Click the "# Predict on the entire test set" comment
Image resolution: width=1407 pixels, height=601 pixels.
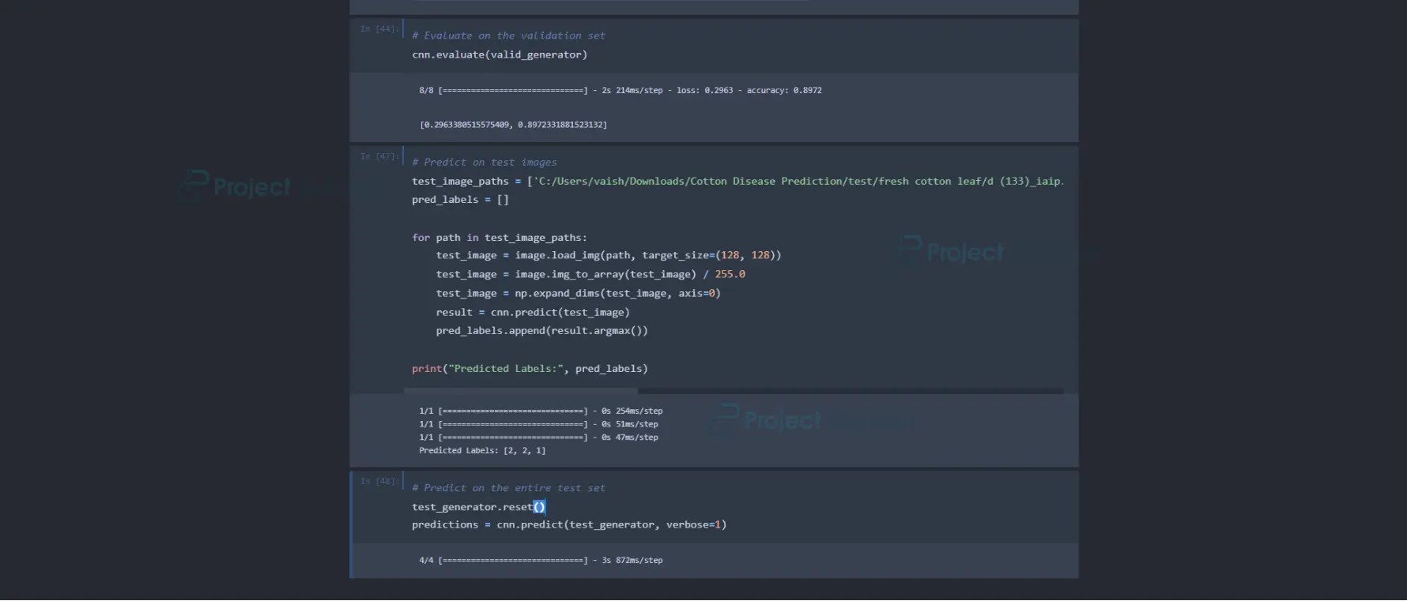coord(508,488)
